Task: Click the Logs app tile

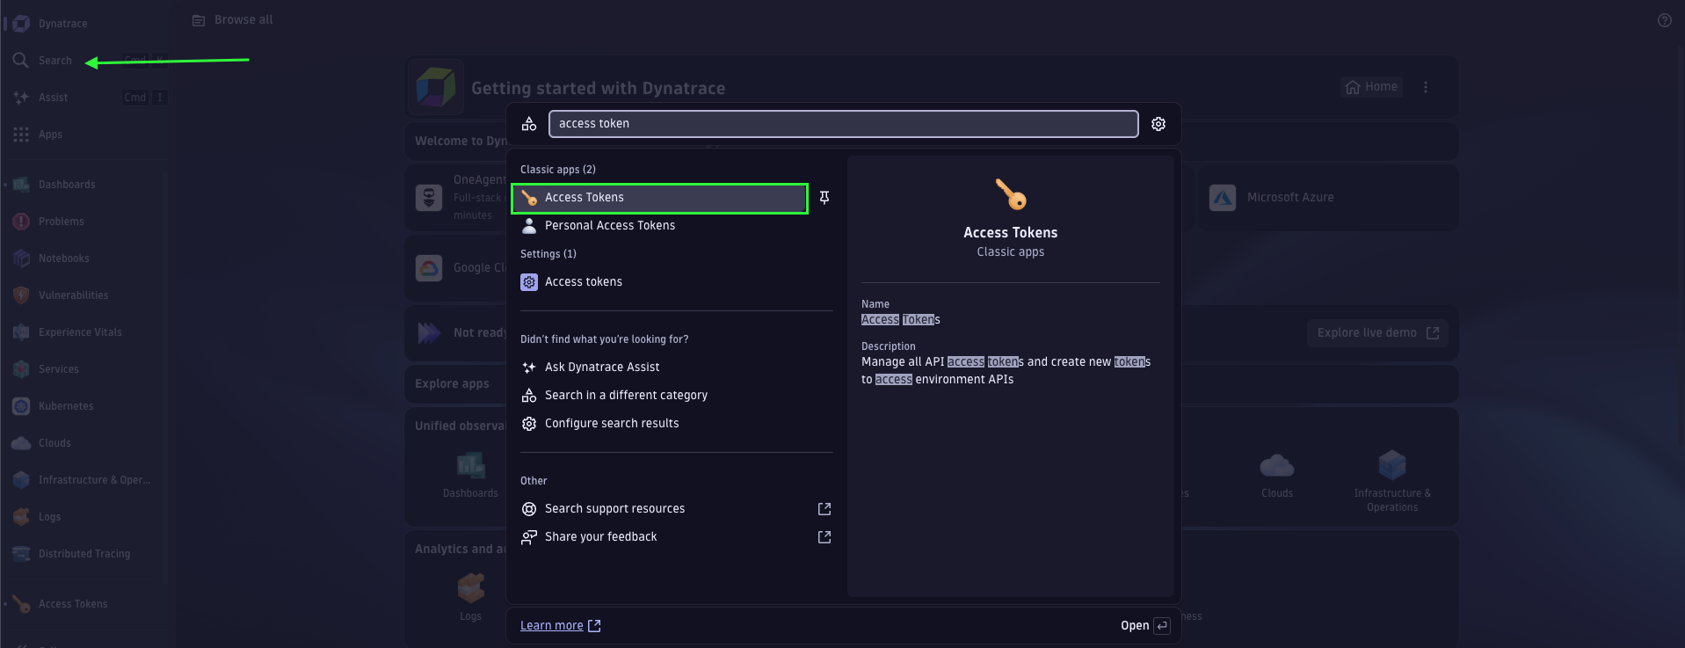Action: coord(470,596)
